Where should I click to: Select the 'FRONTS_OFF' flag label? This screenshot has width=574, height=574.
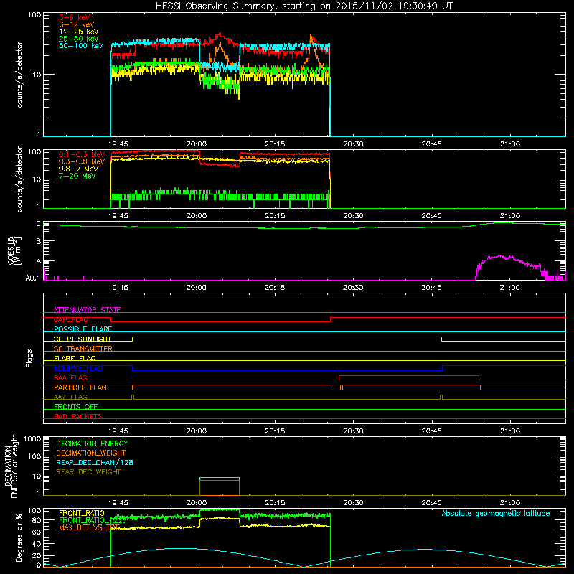click(76, 406)
